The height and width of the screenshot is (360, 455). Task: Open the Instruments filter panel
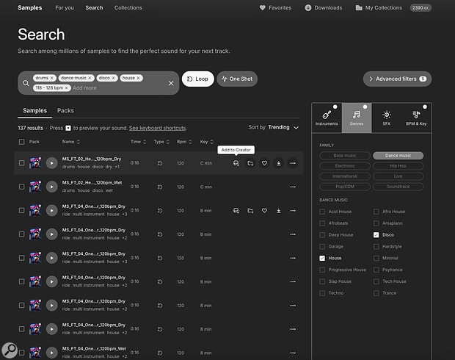(x=327, y=118)
